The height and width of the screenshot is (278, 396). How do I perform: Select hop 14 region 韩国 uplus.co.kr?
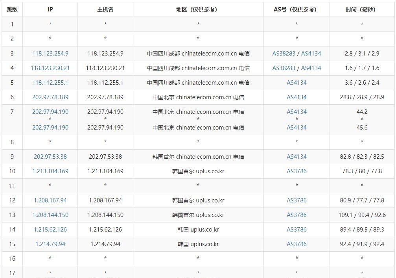click(198, 230)
